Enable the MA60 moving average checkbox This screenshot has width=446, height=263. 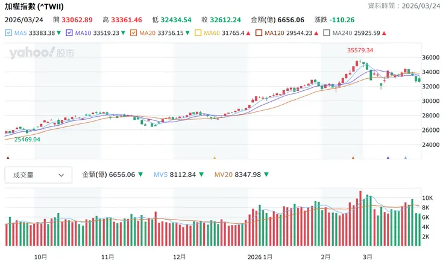pos(198,33)
